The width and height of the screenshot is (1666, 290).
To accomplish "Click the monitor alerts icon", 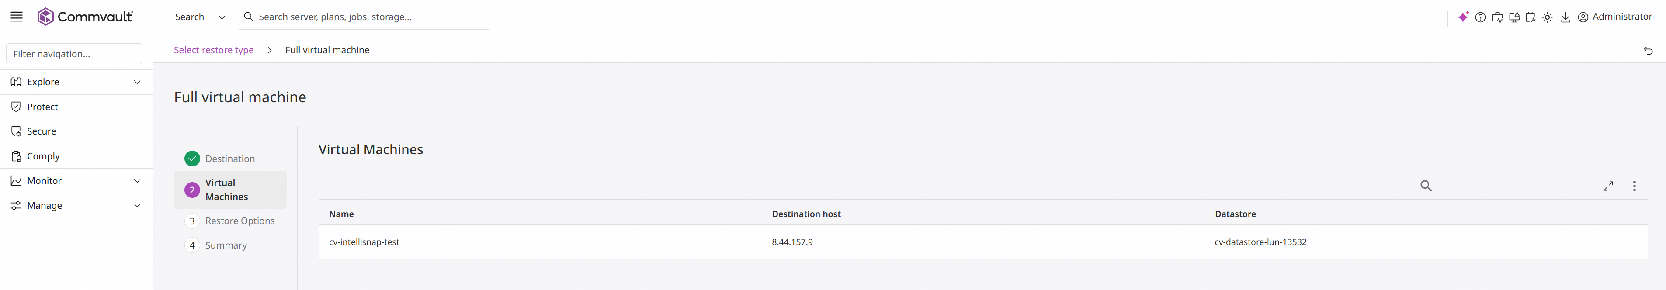I will [1514, 17].
